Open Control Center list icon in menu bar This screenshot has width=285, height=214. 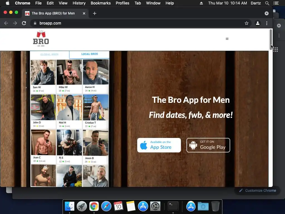[x=276, y=3]
